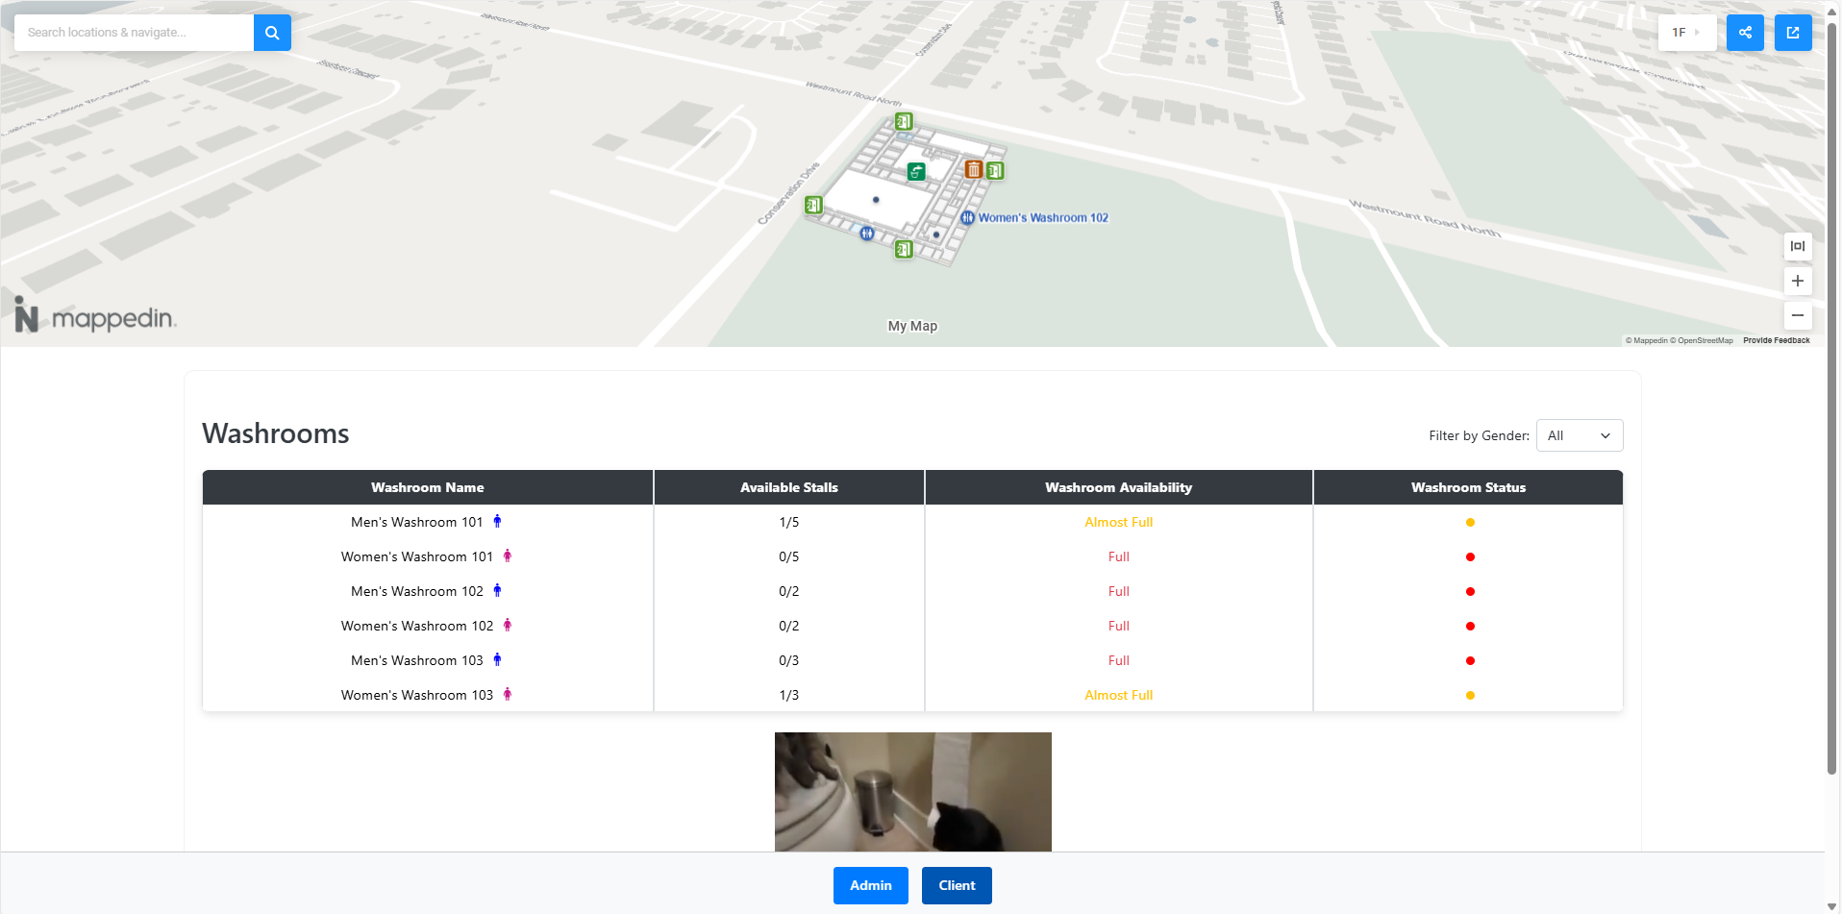1842x914 pixels.
Task: Click the Washroom Availability column header
Action: pos(1119,487)
